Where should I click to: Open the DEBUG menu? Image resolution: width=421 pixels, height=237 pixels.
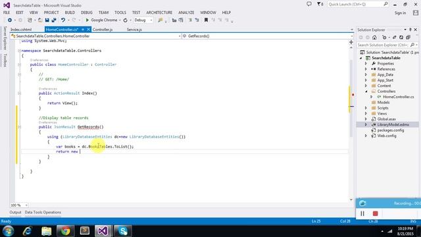86,13
